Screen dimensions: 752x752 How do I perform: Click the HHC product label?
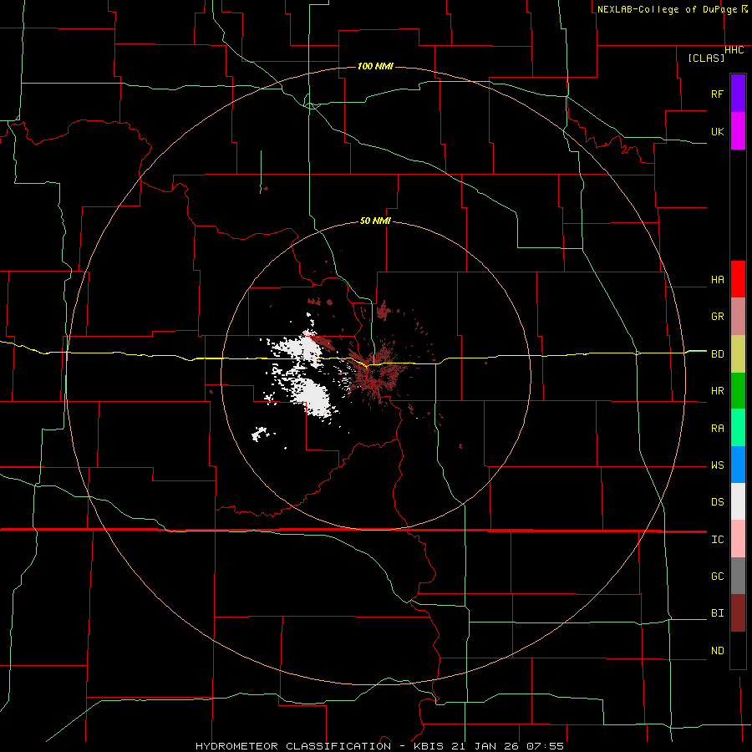point(734,50)
